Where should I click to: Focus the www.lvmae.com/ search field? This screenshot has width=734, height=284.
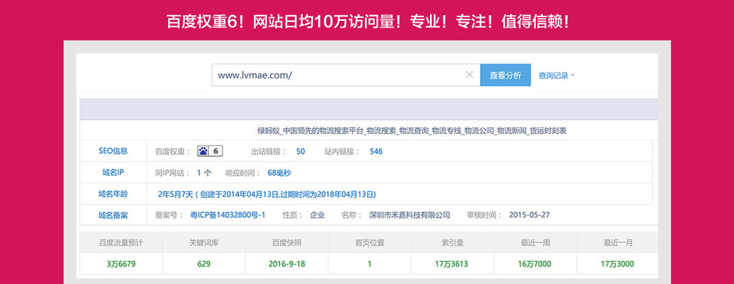tap(346, 75)
